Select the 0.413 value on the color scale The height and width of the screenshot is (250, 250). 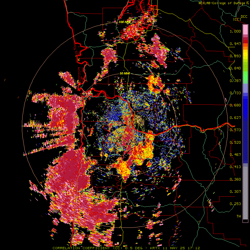pyautogui.click(x=235, y=167)
